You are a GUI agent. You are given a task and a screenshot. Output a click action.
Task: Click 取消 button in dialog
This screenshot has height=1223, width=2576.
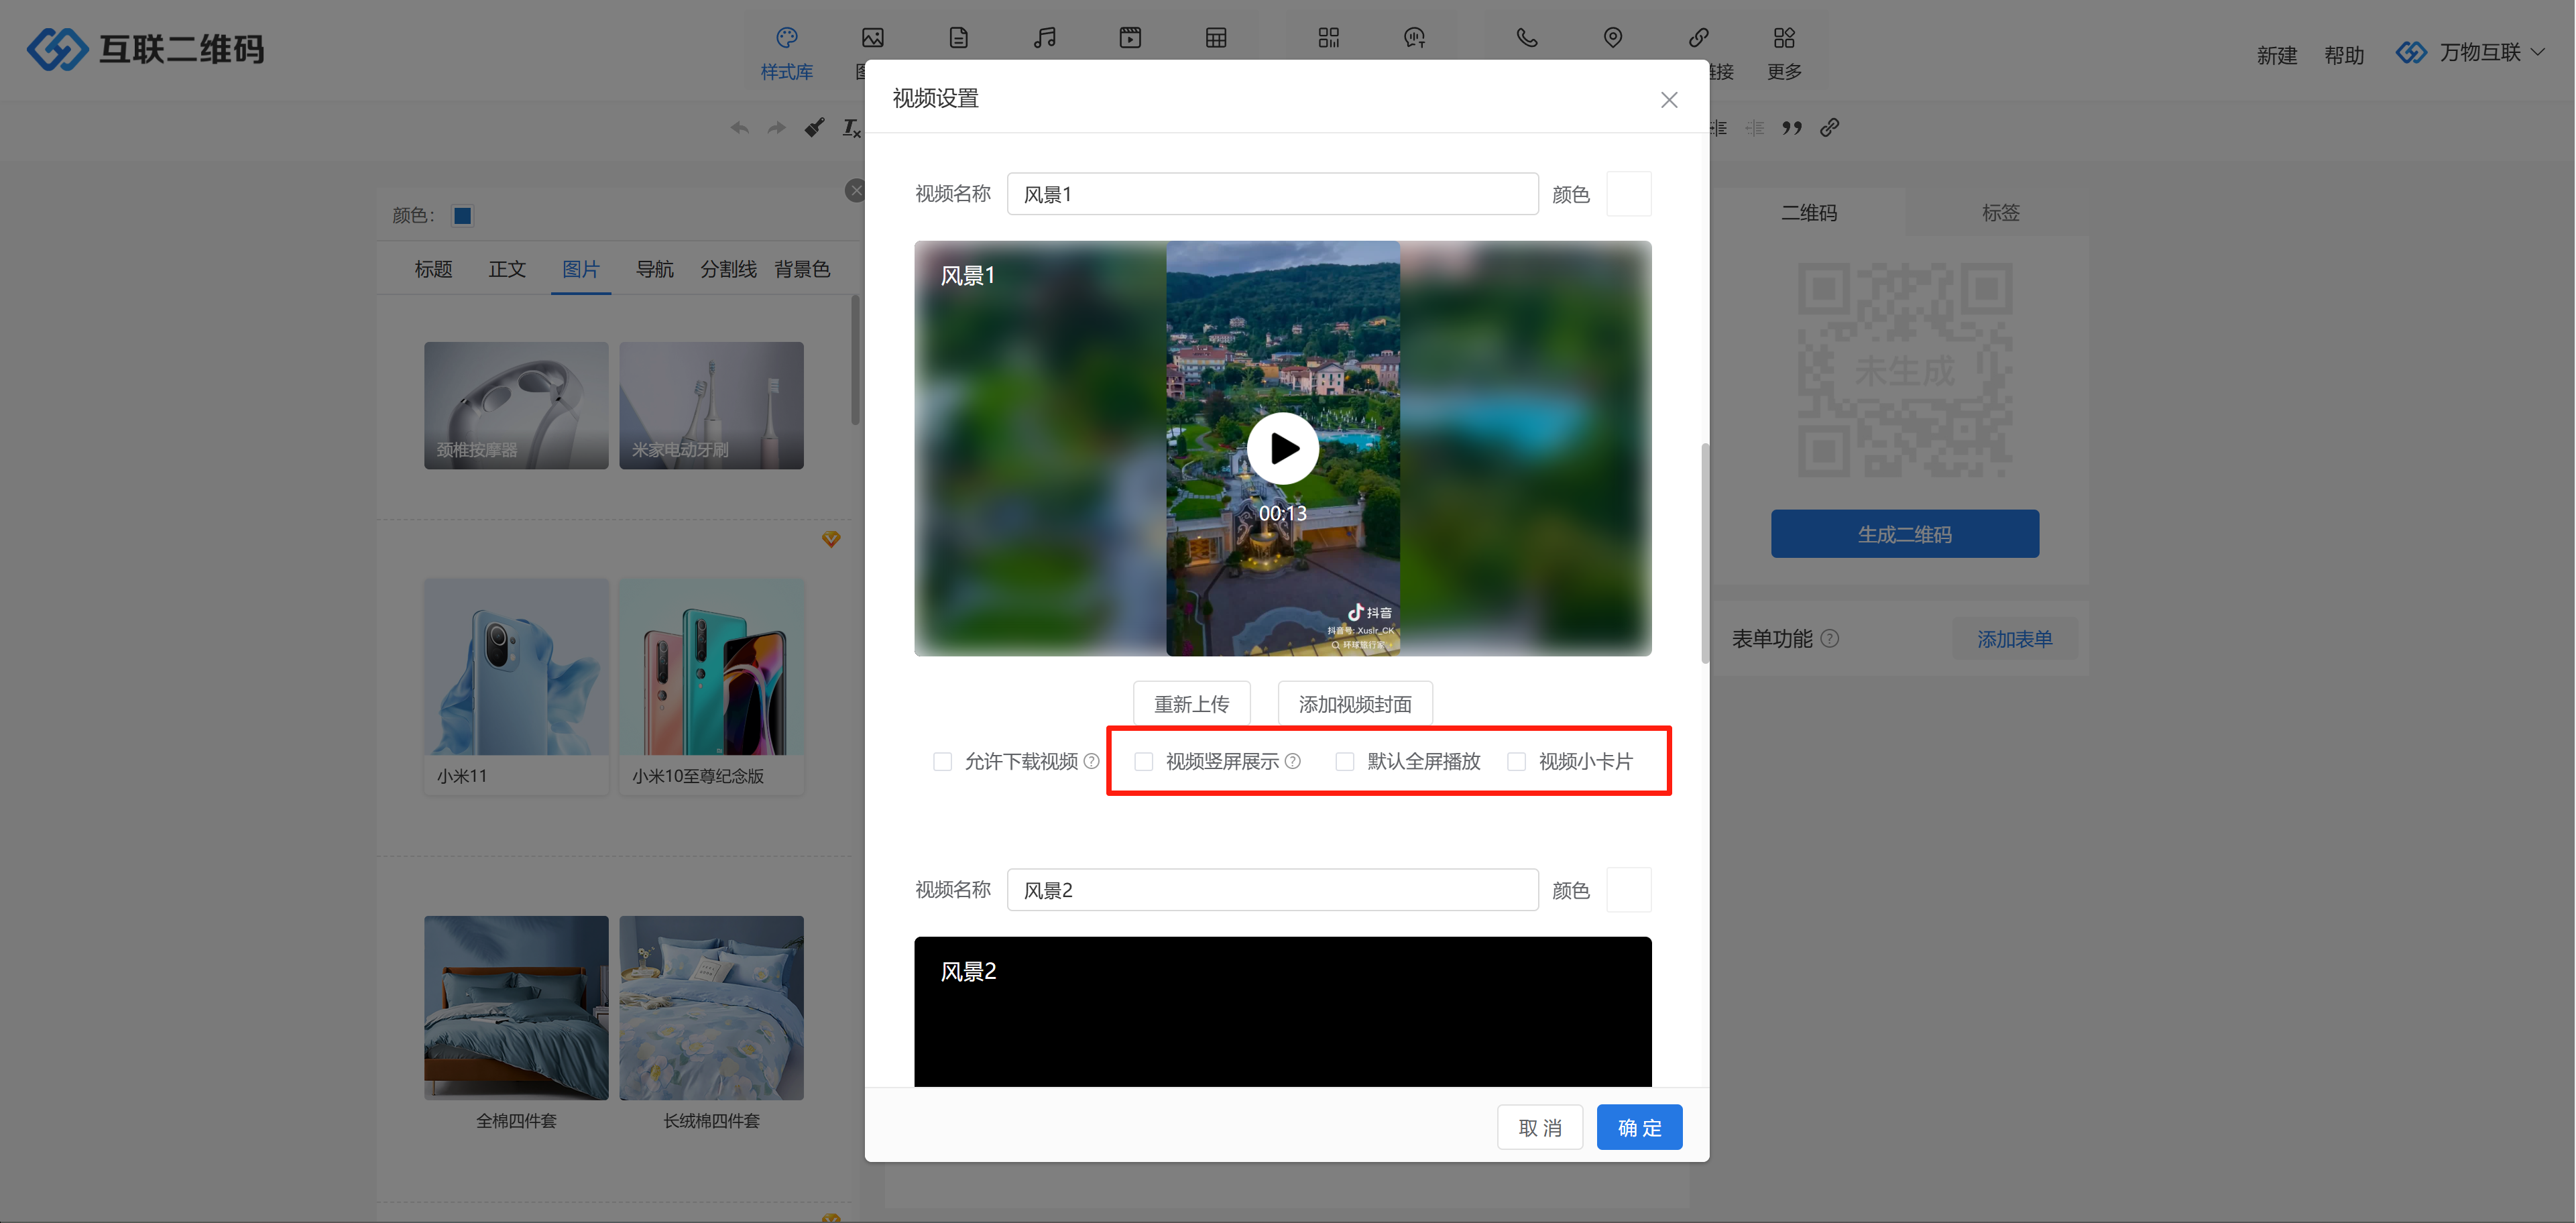(x=1540, y=1128)
